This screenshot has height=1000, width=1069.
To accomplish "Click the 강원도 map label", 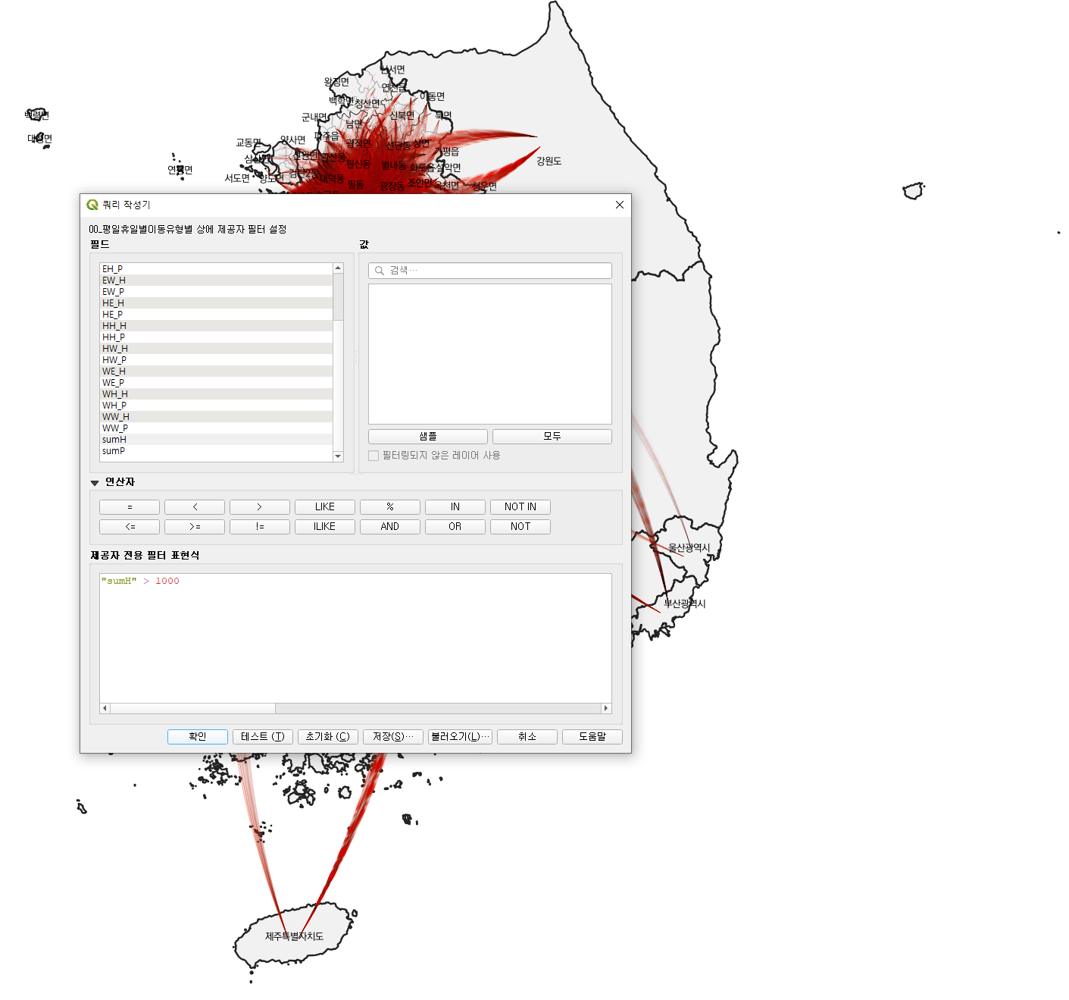I will pos(549,161).
